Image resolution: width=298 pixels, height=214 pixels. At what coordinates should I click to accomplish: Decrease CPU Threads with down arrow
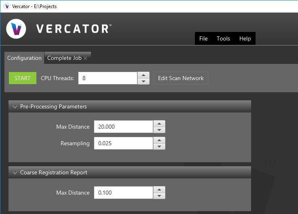tap(144, 81)
